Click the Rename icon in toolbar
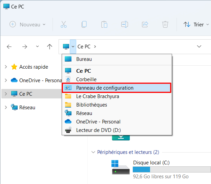The image size is (211, 184). click(125, 24)
